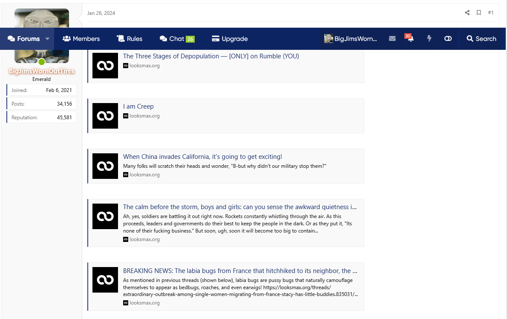Go to the Rules page
The height and width of the screenshot is (319, 507).
coord(130,39)
